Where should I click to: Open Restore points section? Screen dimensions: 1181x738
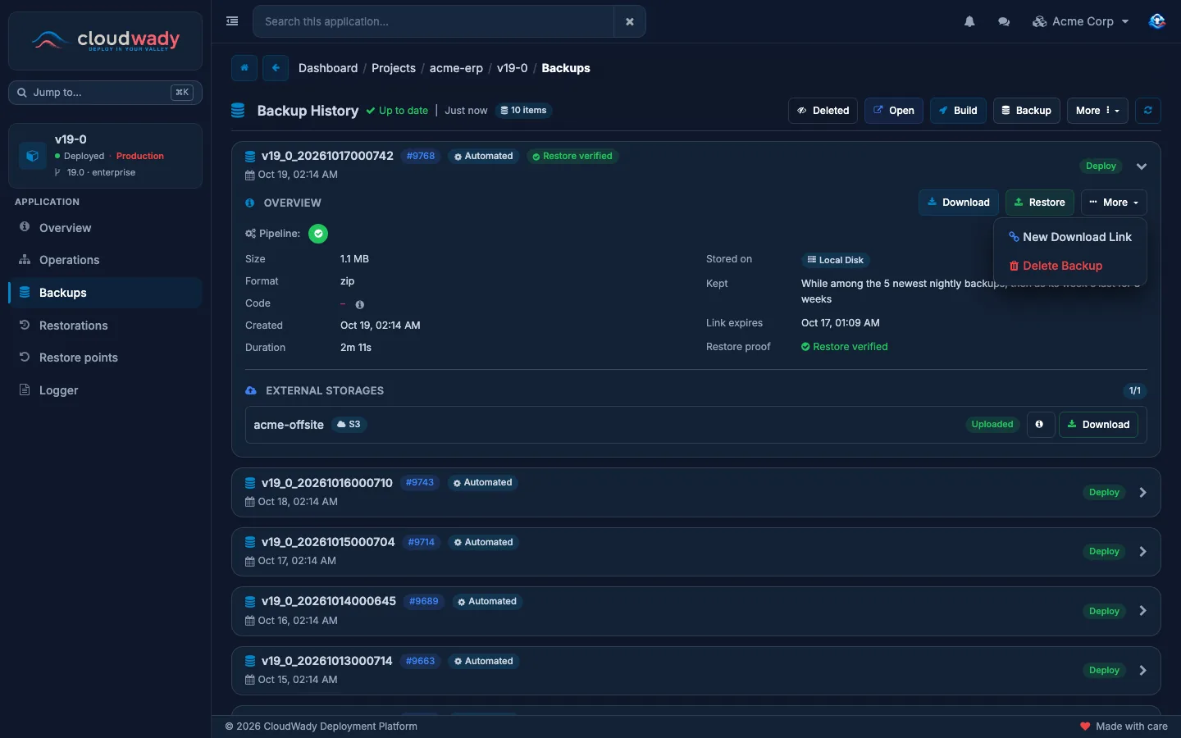(105, 358)
